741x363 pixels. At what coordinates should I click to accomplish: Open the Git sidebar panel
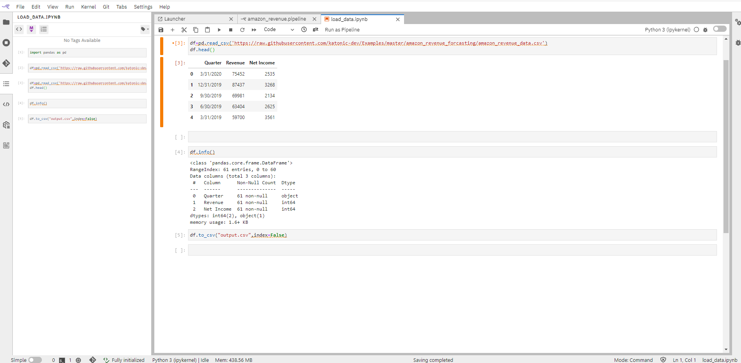[x=6, y=63]
